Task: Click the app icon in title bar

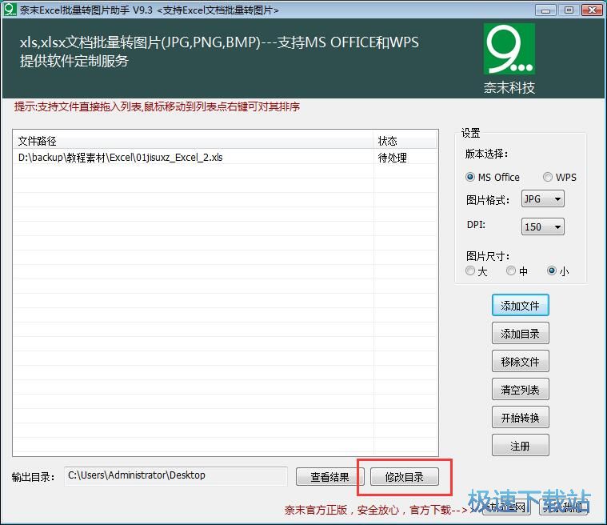Action: click(x=10, y=10)
